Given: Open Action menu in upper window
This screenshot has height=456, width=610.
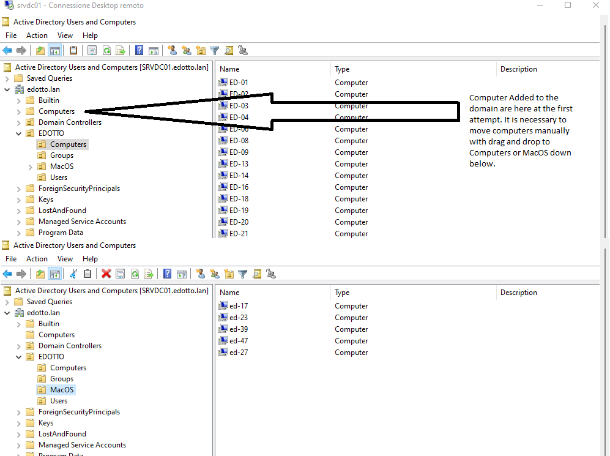Looking at the screenshot, I should pyautogui.click(x=37, y=36).
